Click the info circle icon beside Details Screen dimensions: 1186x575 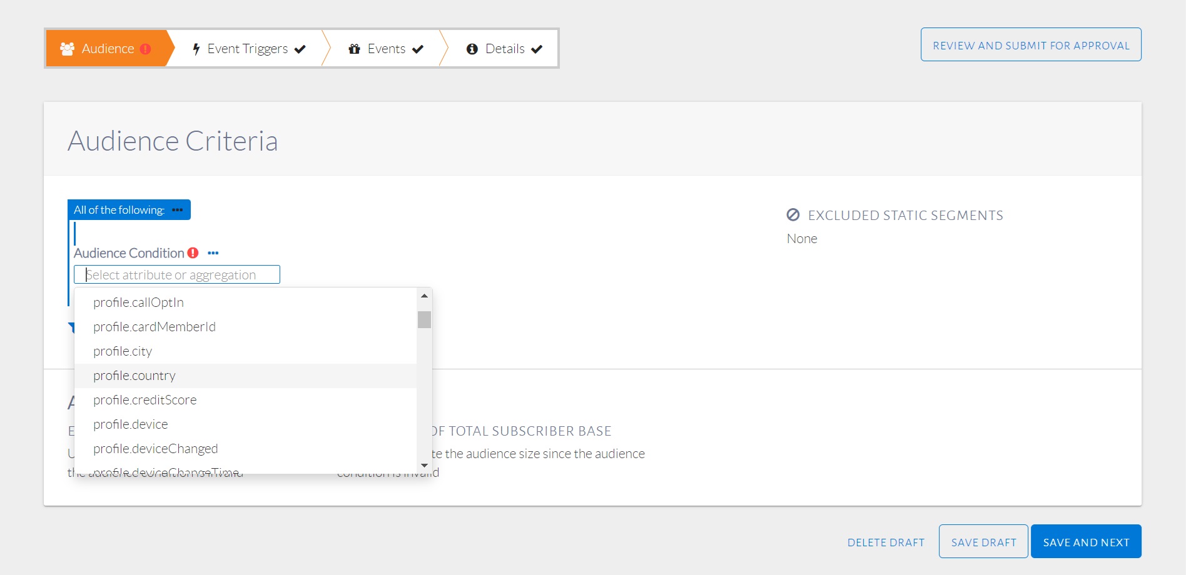click(472, 49)
